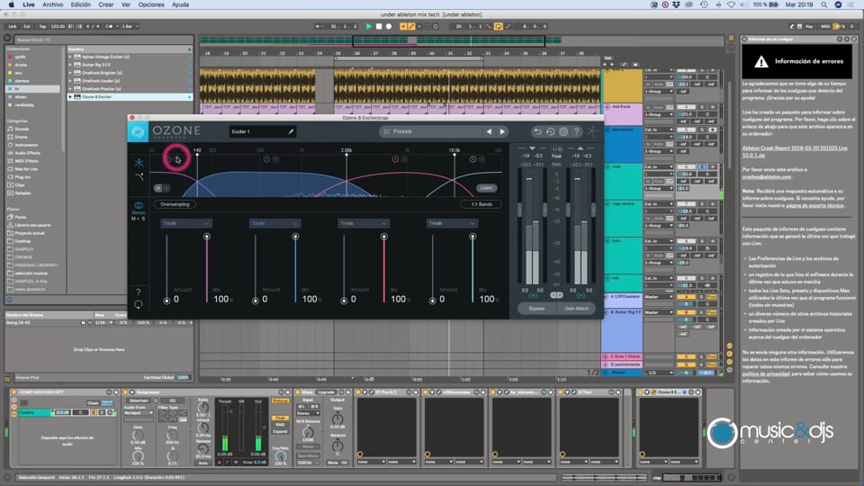Image resolution: width=864 pixels, height=486 pixels.
Task: Open the fourth band's Triode mode dropdown
Action: pos(452,223)
